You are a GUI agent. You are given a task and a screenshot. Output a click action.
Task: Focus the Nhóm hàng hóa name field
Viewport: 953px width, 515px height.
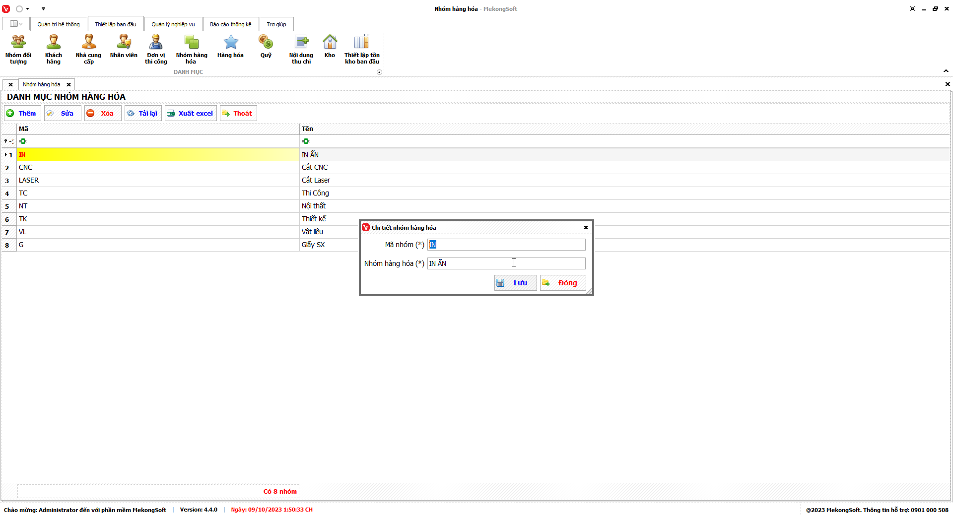[x=506, y=263]
